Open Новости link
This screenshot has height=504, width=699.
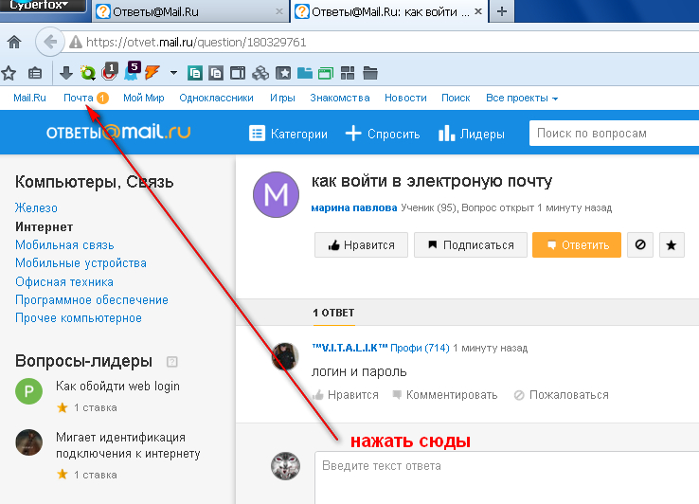click(405, 98)
